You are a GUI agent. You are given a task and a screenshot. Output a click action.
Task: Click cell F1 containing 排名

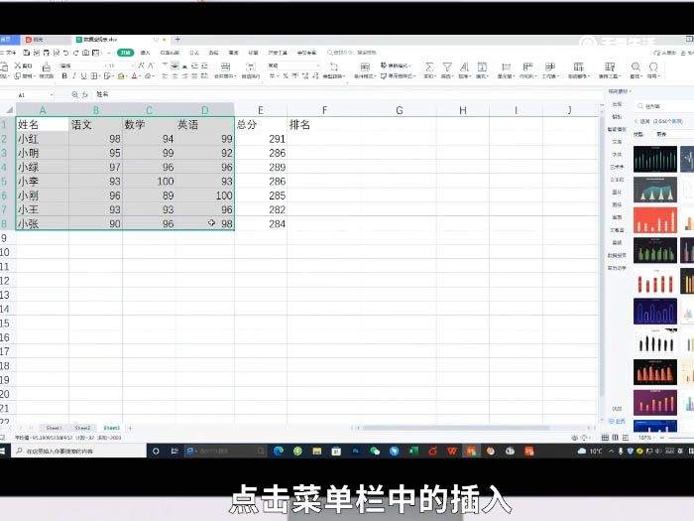point(324,124)
